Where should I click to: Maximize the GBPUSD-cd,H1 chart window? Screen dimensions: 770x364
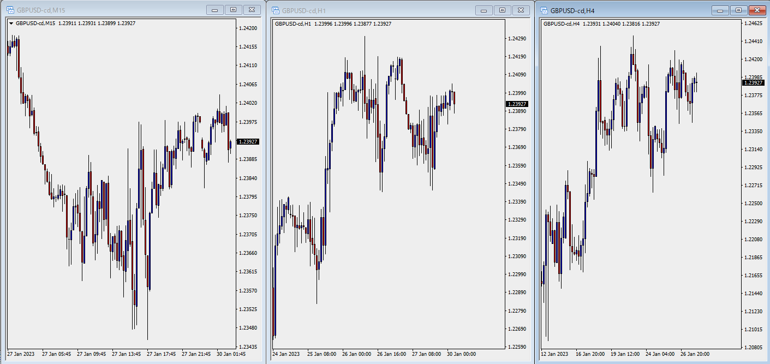503,10
